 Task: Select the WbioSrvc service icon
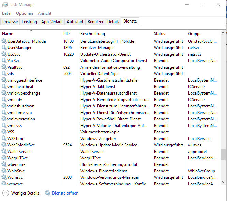point(4,171)
